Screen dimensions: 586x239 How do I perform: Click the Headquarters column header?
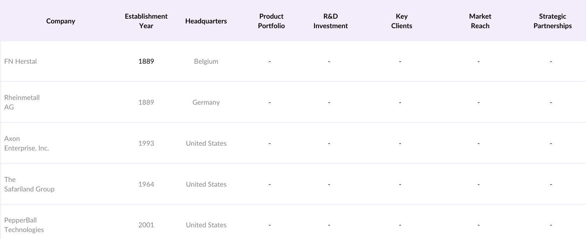click(206, 21)
